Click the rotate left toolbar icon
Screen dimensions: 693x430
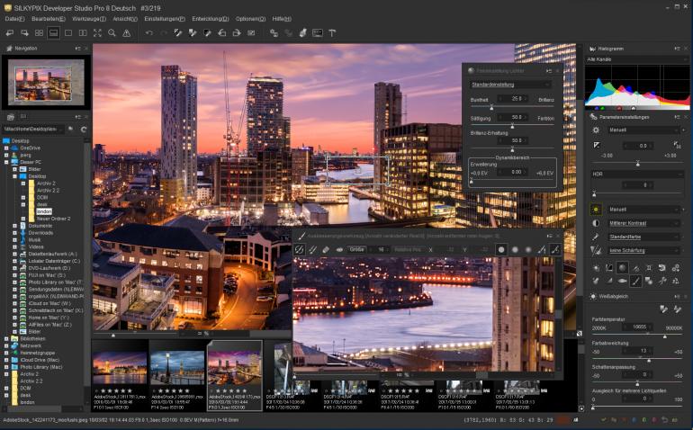(x=222, y=33)
